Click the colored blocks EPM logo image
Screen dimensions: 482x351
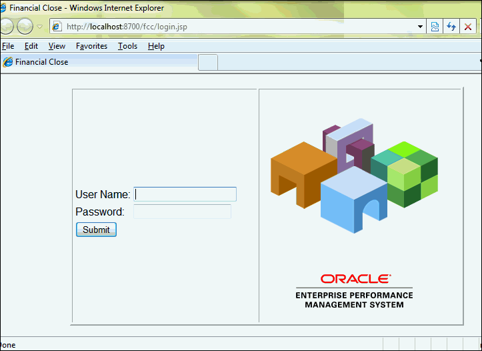[354, 175]
